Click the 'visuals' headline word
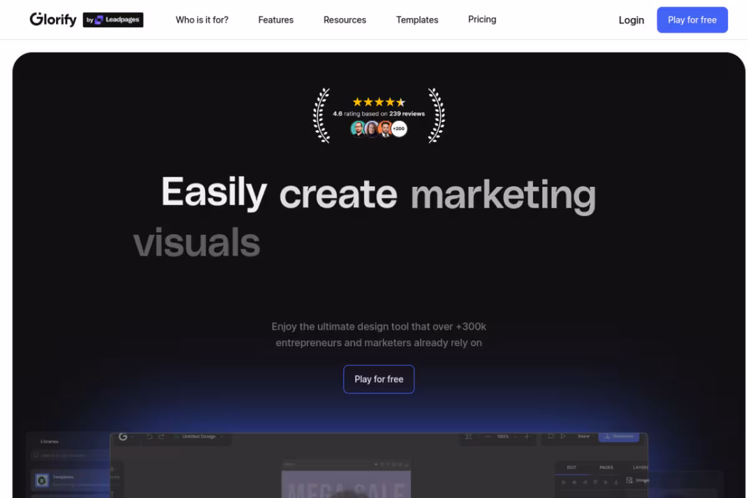Screen dimensions: 748x498 197,242
